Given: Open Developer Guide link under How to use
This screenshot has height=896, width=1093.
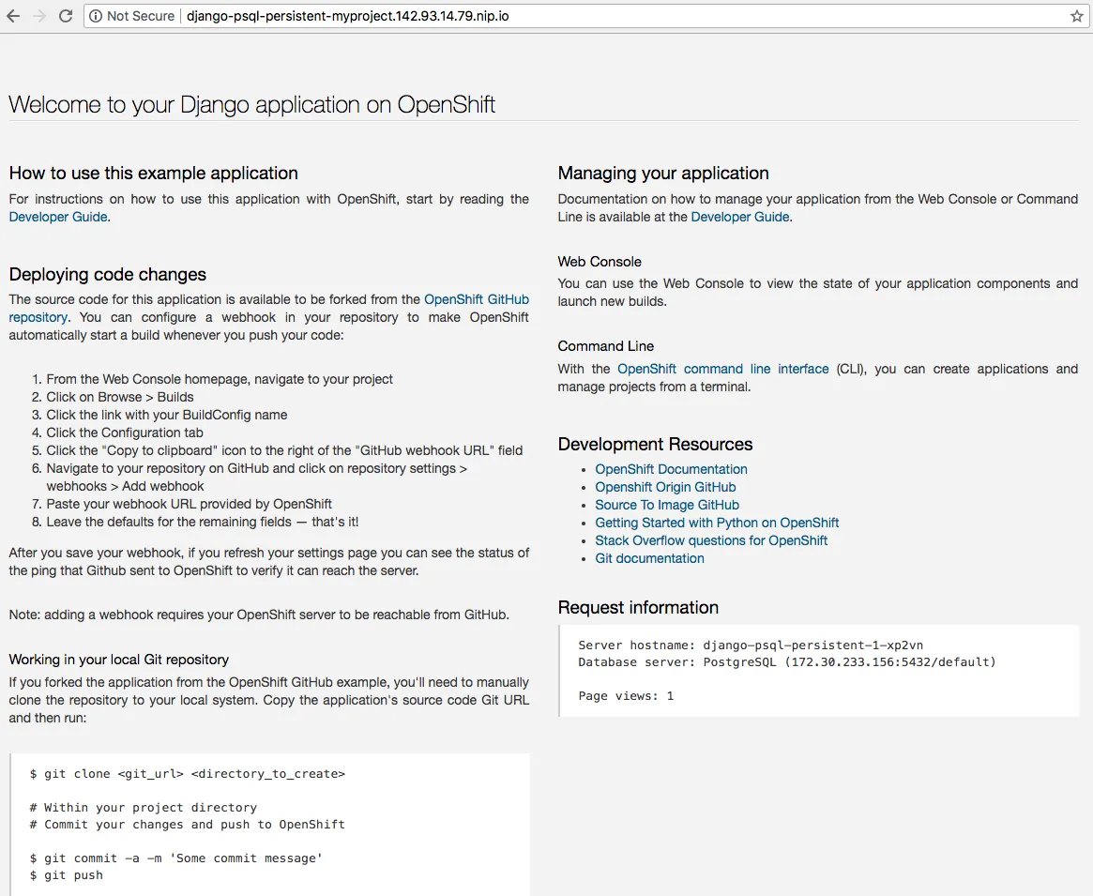Looking at the screenshot, I should [x=58, y=217].
